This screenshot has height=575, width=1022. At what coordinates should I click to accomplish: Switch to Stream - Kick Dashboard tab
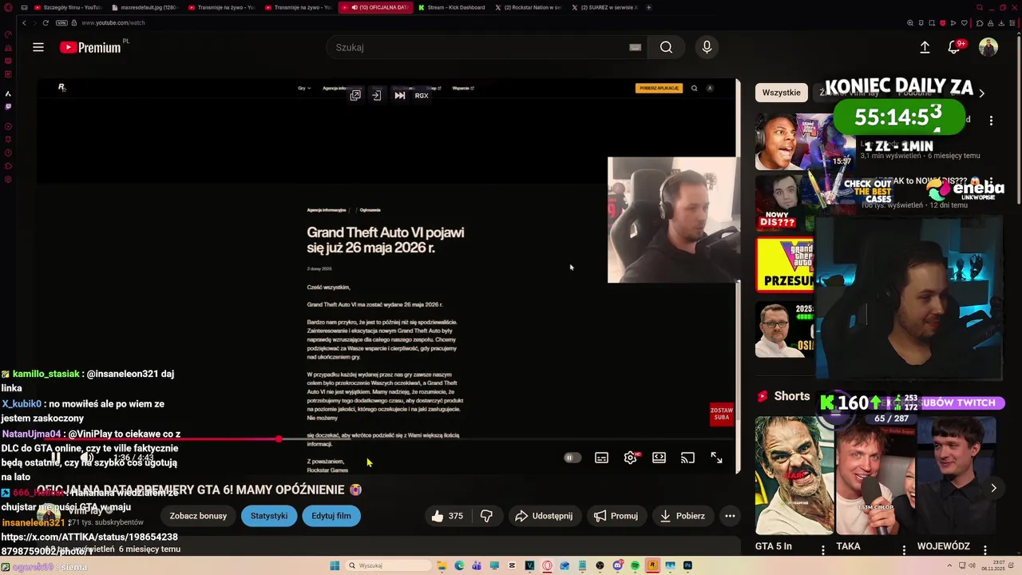click(x=452, y=7)
